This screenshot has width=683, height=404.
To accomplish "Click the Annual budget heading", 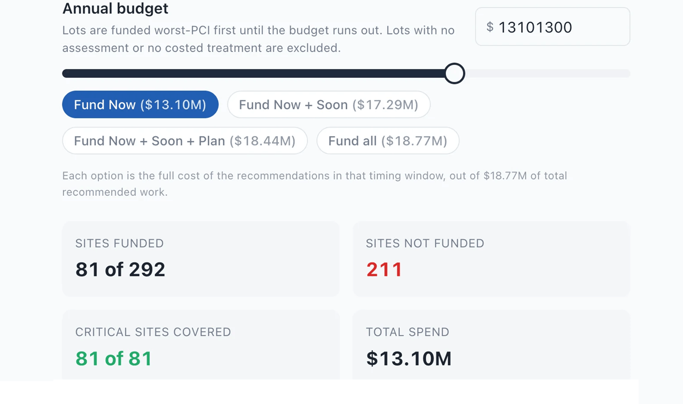I will pos(115,8).
